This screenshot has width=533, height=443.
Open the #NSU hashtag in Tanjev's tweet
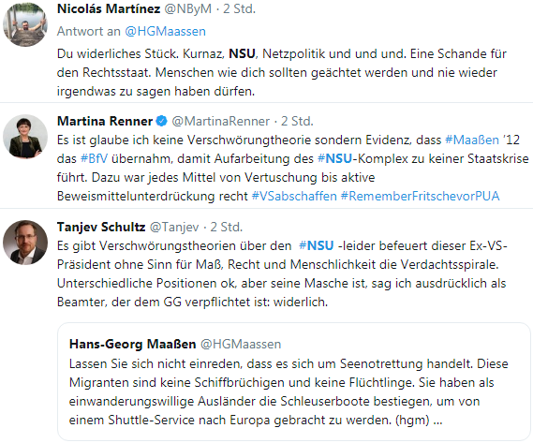(316, 245)
